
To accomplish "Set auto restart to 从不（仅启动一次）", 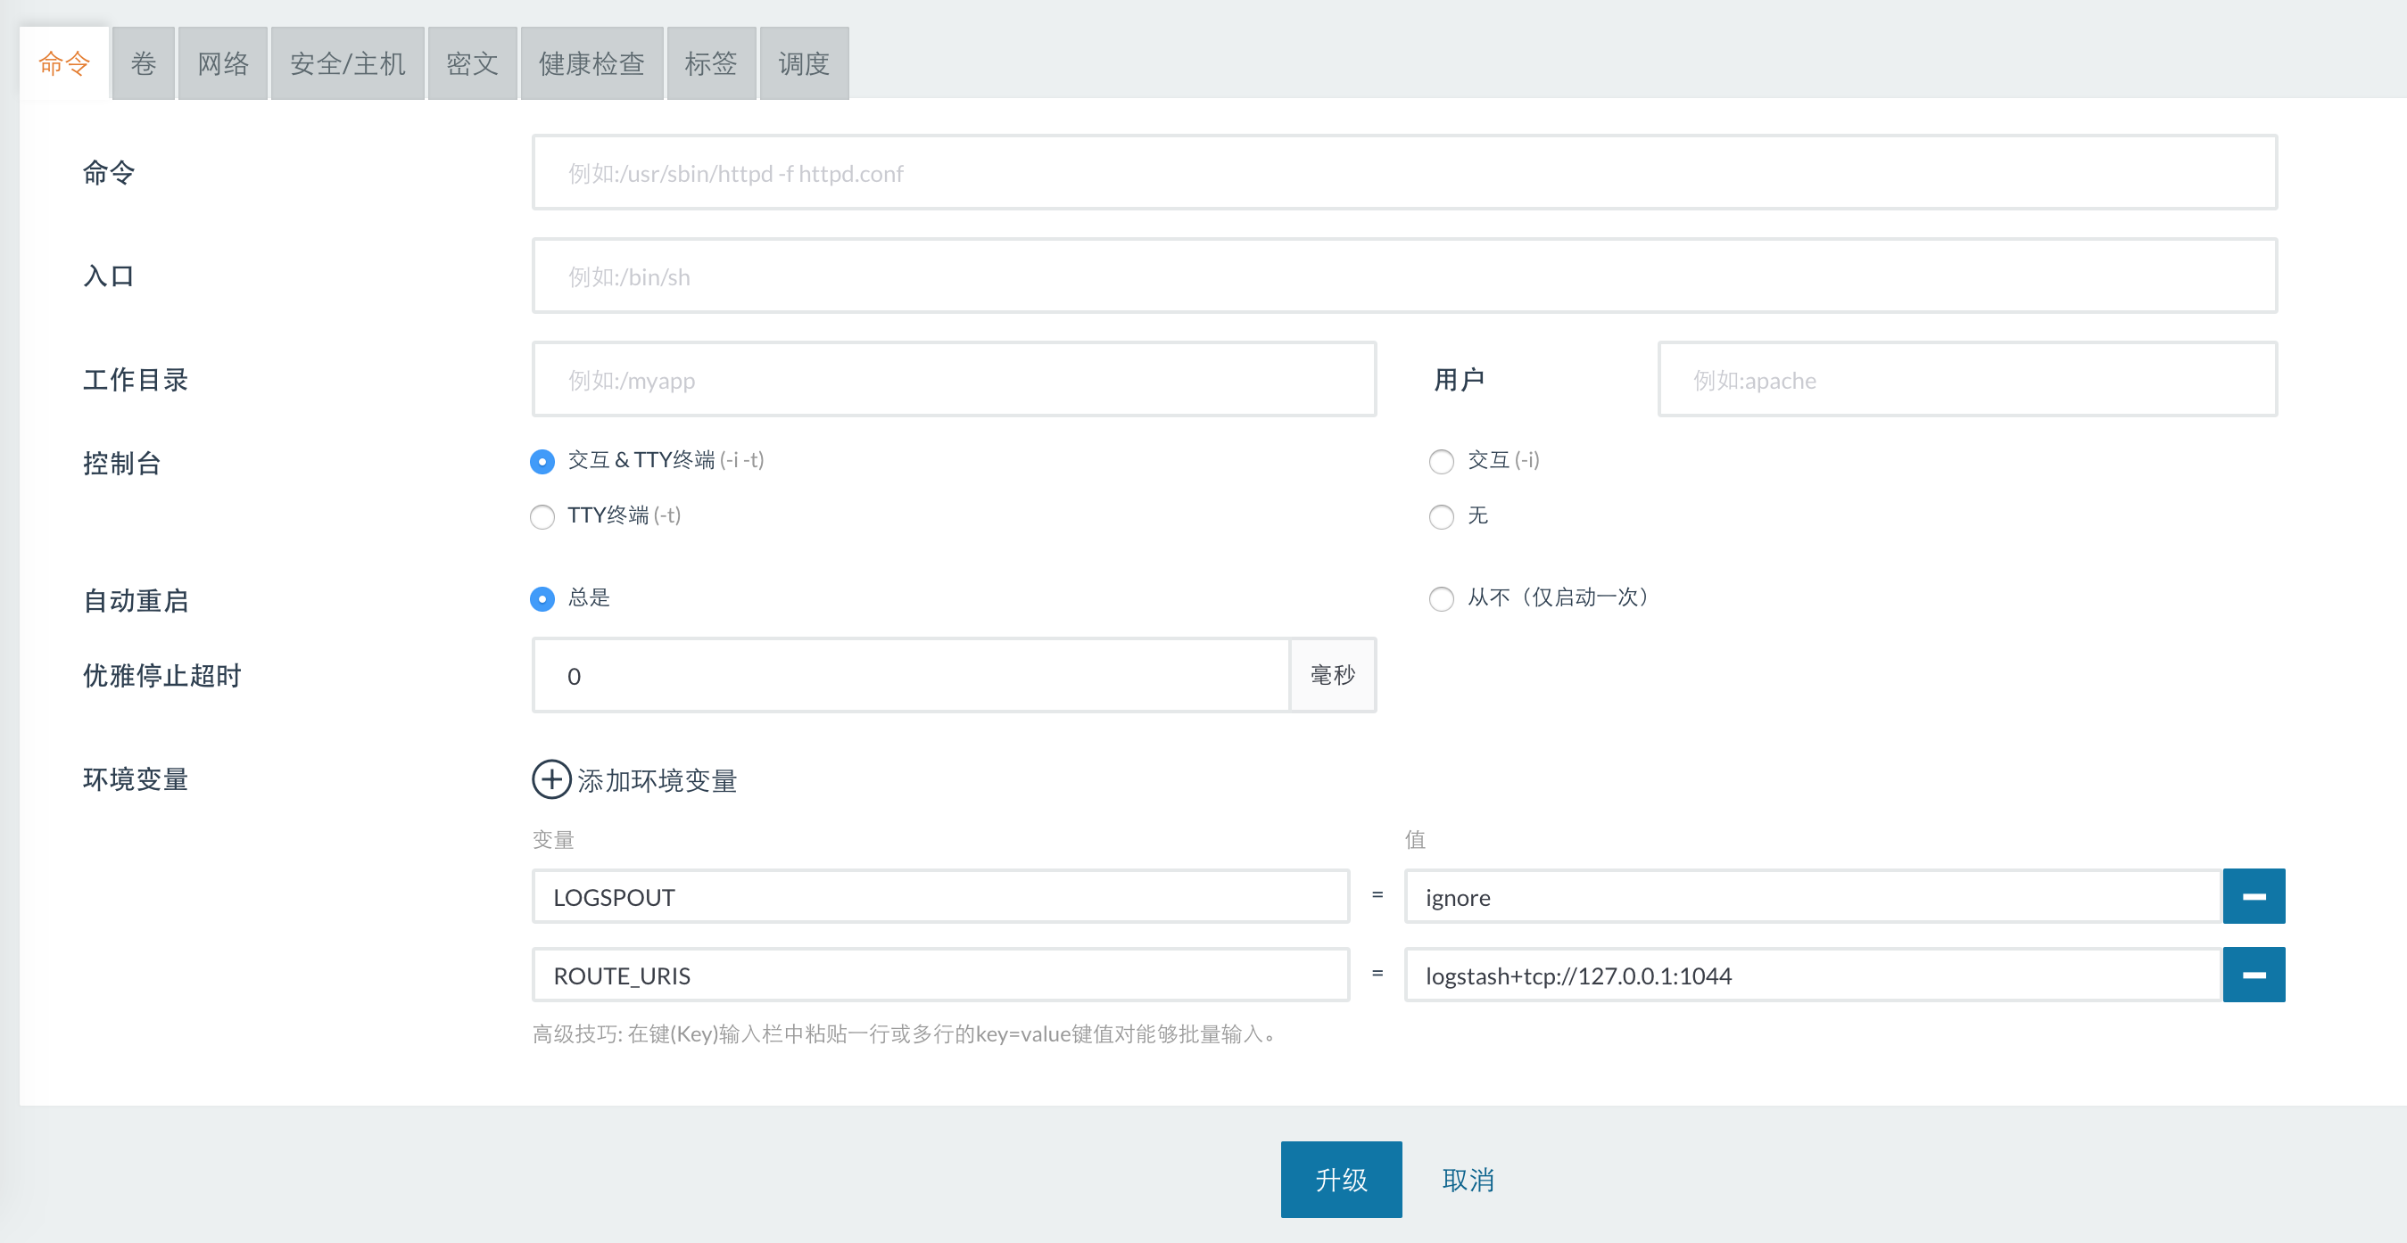I will (x=1441, y=598).
